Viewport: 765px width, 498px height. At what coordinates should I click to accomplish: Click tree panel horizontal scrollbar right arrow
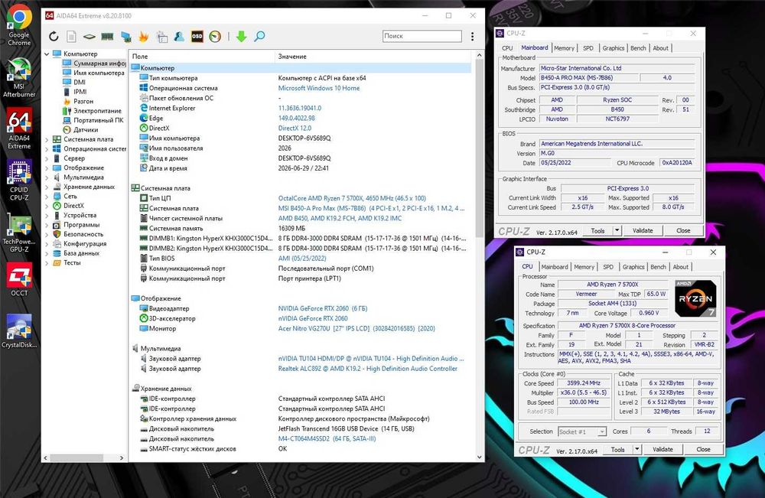(x=122, y=458)
